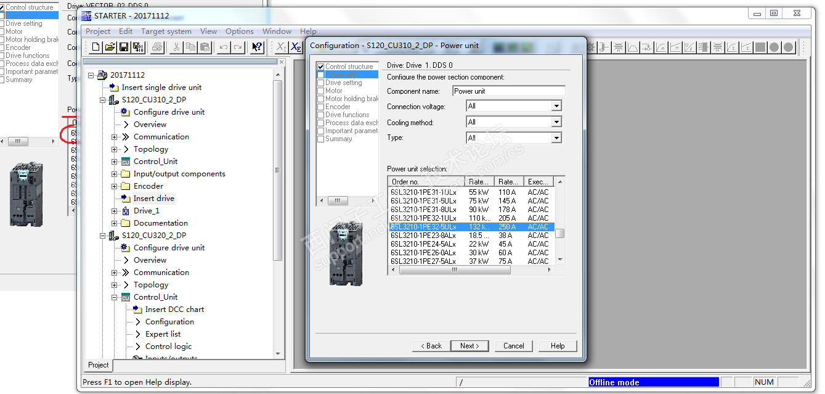825x394 pixels.
Task: Check the Drive setting step checkbox
Action: 320,83
